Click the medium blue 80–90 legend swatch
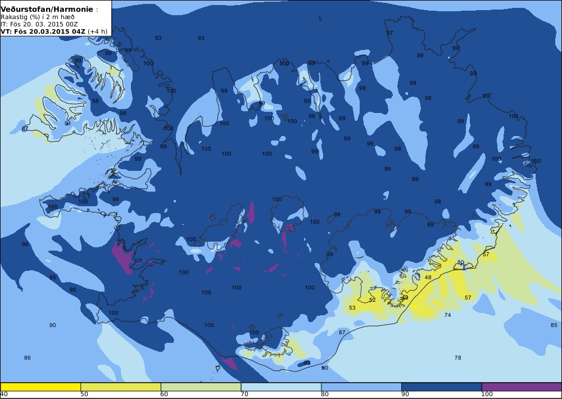This screenshot has height=399, width=562. pyautogui.click(x=361, y=387)
